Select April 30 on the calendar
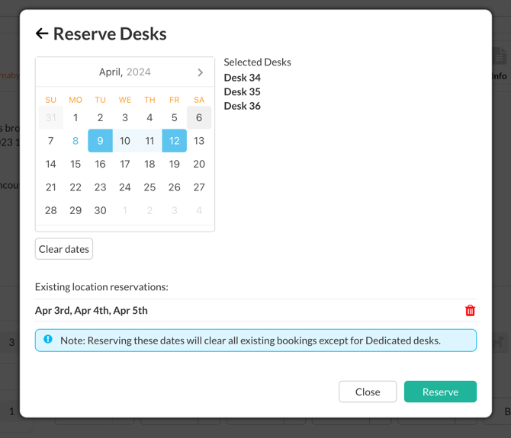 pos(100,210)
